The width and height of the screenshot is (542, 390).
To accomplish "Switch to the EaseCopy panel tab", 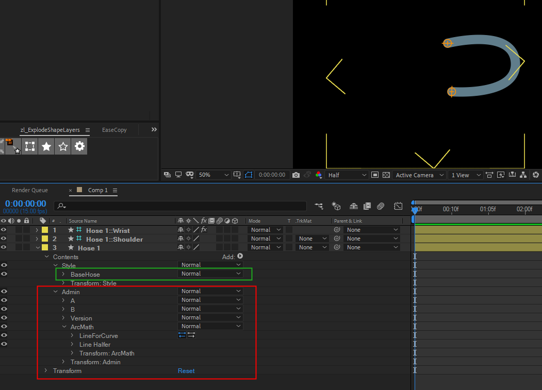I will click(114, 130).
